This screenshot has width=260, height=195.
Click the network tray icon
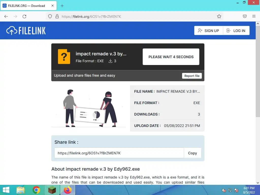tap(230, 190)
